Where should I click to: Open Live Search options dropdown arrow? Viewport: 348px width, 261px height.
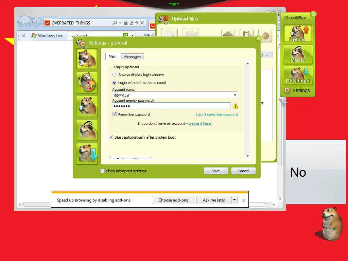132,35
